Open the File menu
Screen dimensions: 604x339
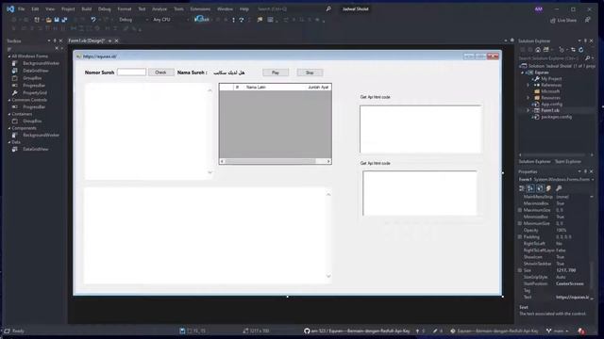click(21, 8)
